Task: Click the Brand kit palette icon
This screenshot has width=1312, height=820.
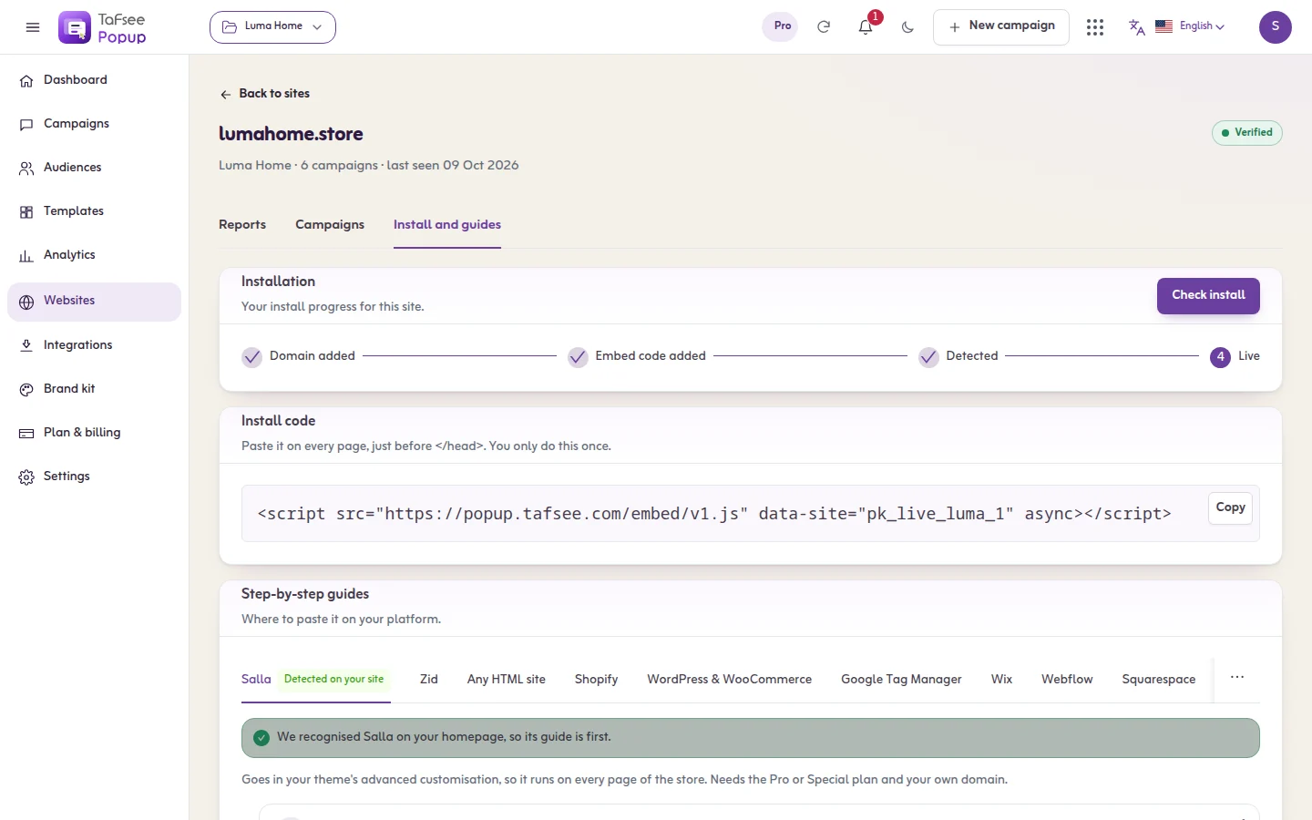Action: coord(26,389)
